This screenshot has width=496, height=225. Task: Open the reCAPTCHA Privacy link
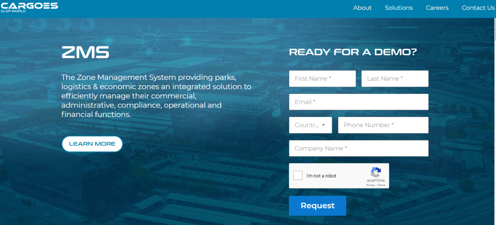click(x=370, y=185)
